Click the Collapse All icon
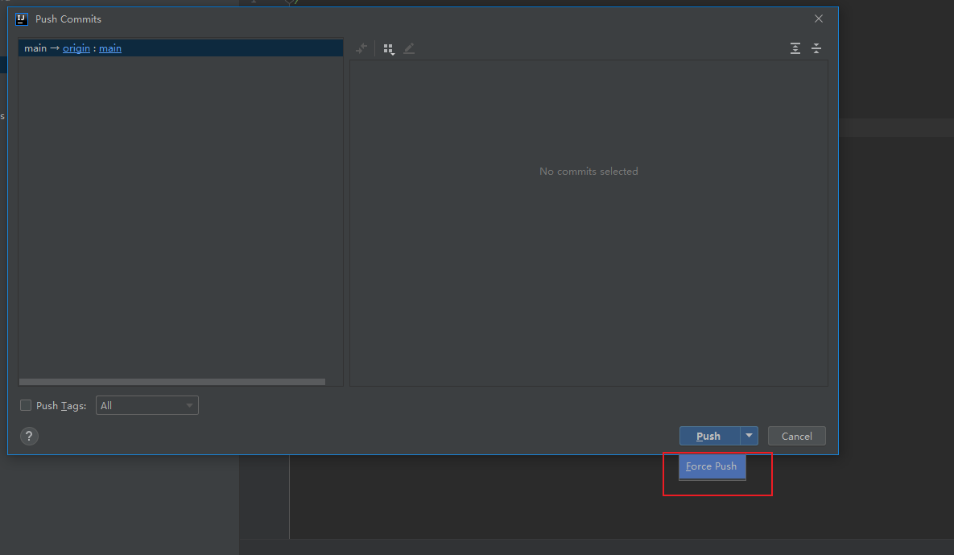The height and width of the screenshot is (555, 954). coord(816,48)
